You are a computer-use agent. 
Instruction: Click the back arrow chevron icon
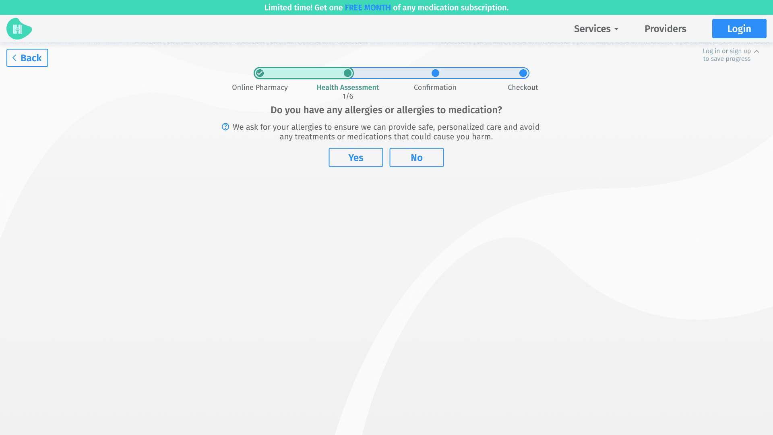point(14,58)
